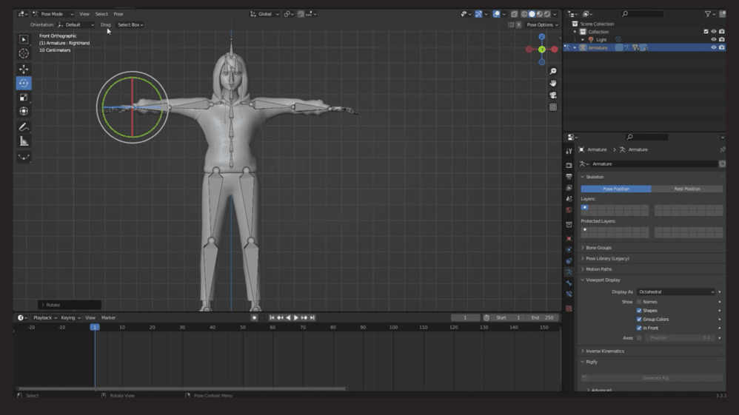Expand the Inverse Kinematics panel

pos(605,351)
